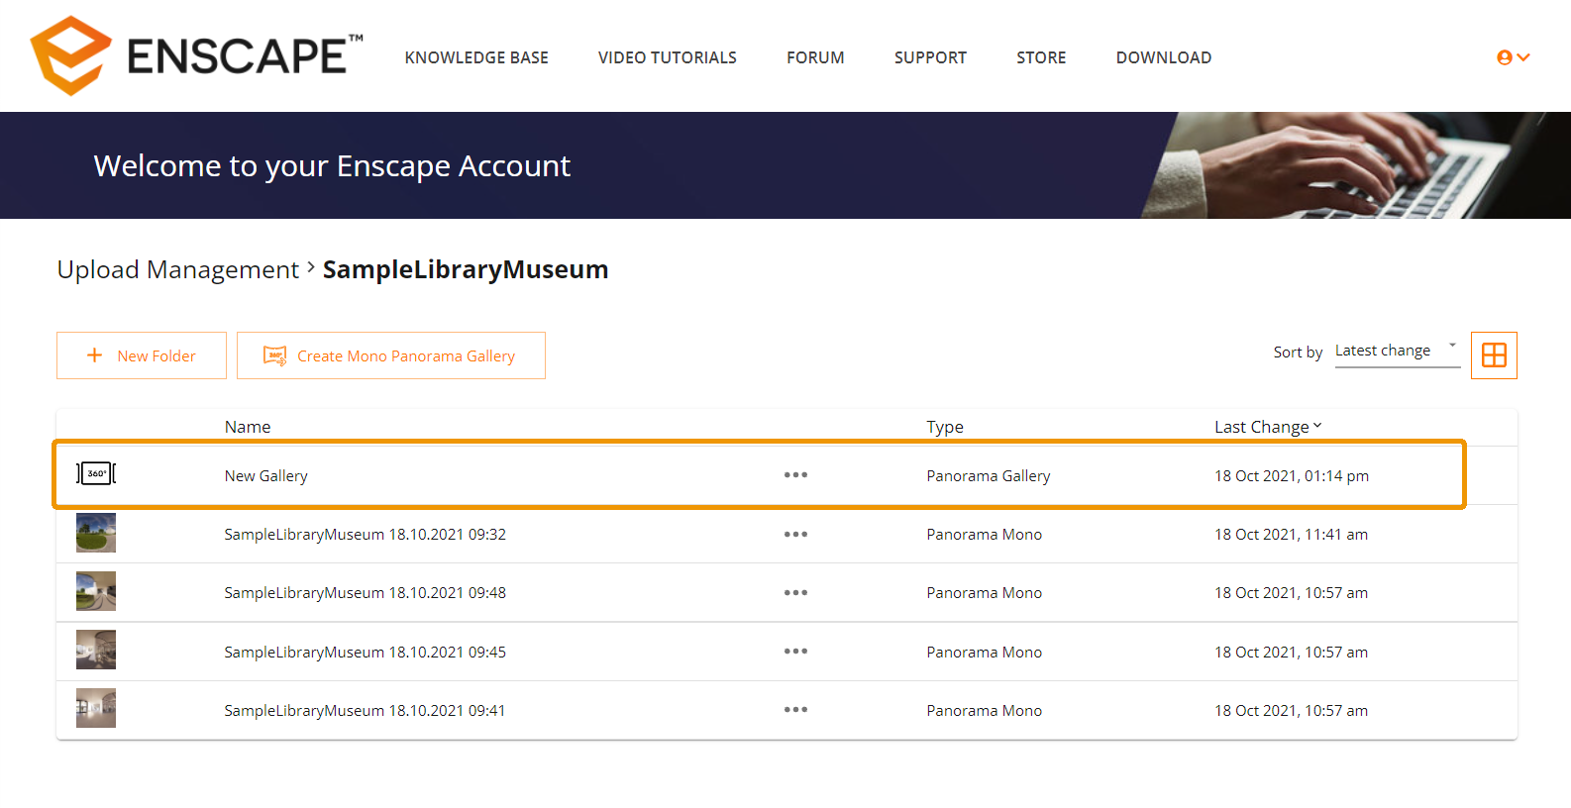Click the 360° New Gallery icon
This screenshot has height=808, width=1571.
(96, 473)
